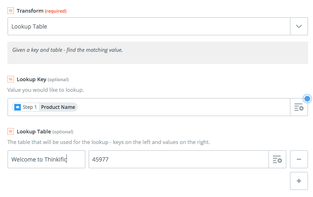Open insert-field picker for value 45977
The image size is (313, 197).
pyautogui.click(x=277, y=159)
